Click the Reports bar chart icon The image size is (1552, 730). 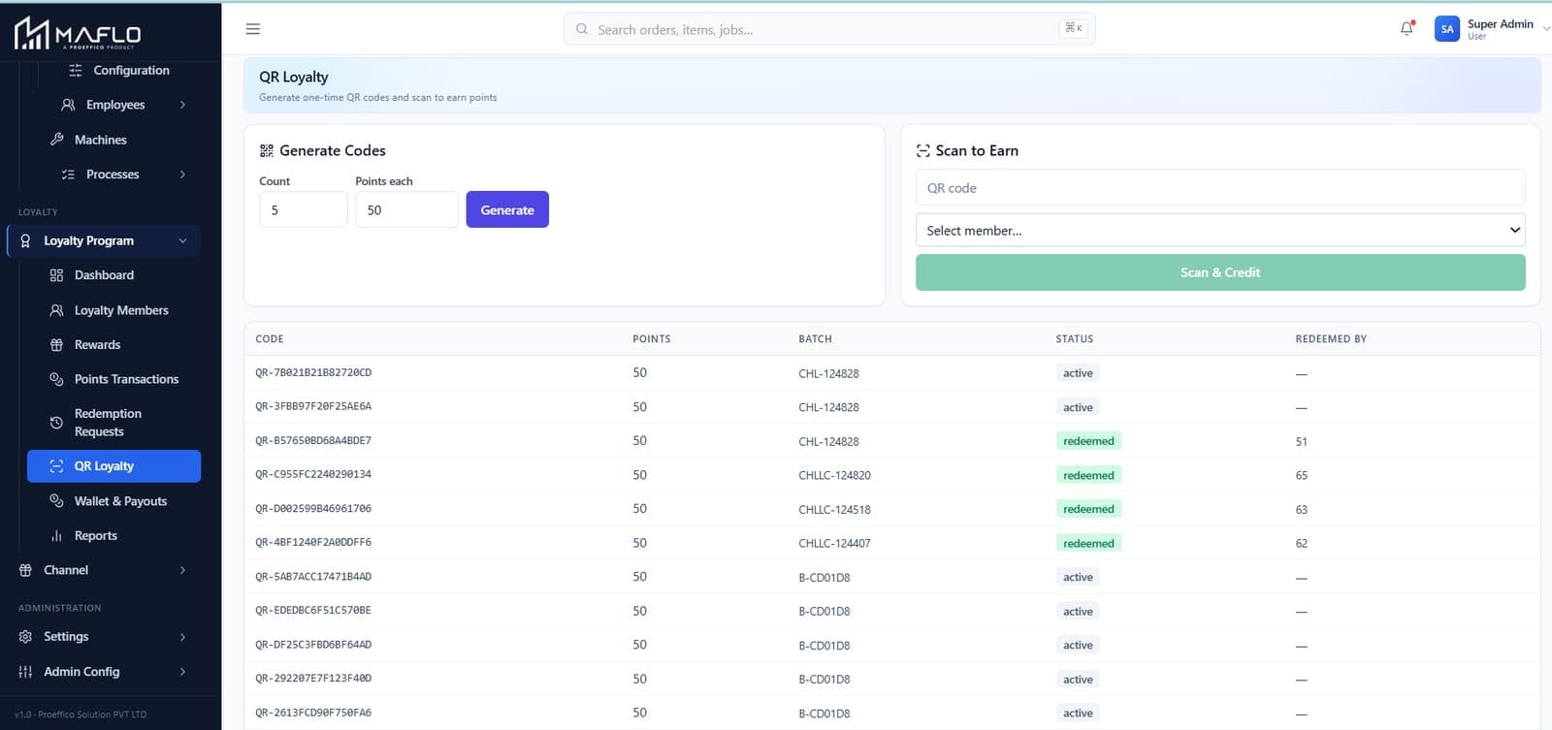click(x=56, y=536)
